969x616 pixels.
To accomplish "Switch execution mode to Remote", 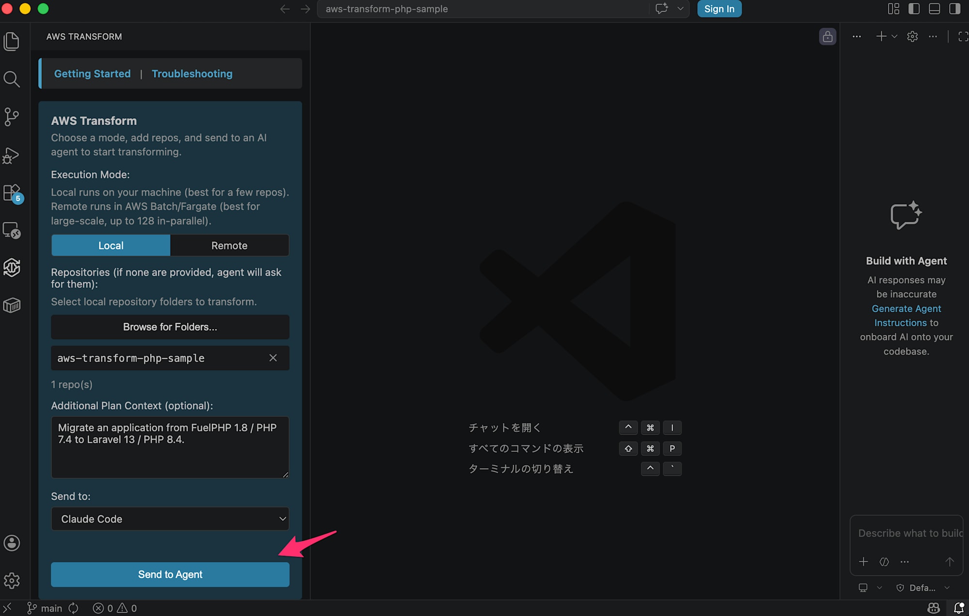I will coord(229,246).
